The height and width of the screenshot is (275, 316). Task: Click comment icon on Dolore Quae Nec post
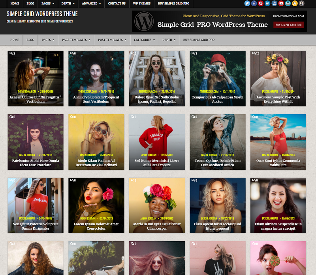click(x=134, y=54)
